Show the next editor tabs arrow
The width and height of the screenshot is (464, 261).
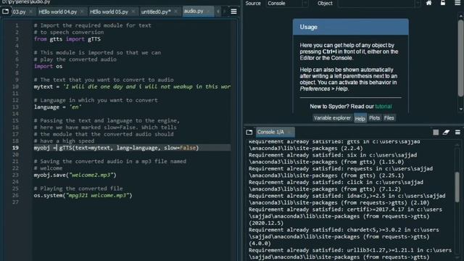224,12
